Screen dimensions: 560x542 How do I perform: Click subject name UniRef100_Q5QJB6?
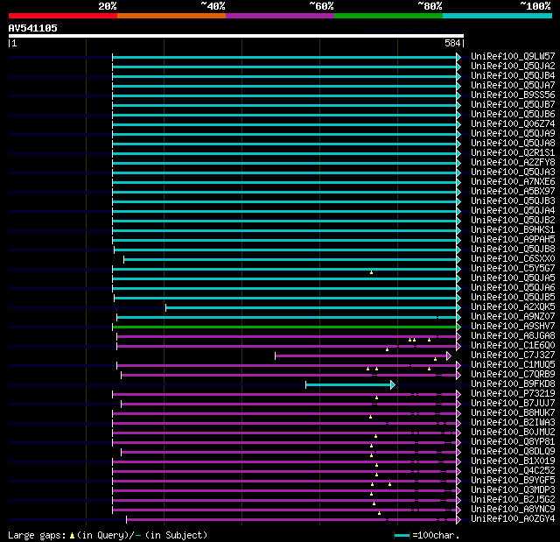tap(513, 115)
